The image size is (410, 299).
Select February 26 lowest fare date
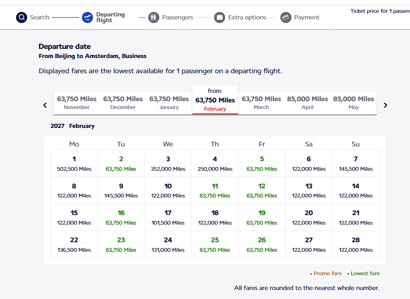click(262, 245)
